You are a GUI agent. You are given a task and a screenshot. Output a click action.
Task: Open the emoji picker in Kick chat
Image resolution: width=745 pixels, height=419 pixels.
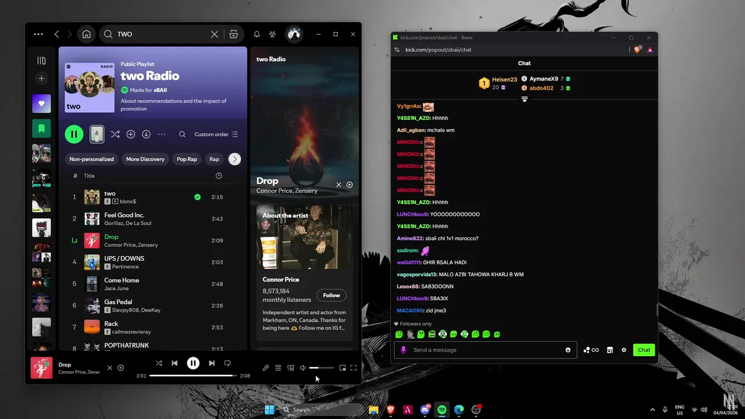point(568,350)
